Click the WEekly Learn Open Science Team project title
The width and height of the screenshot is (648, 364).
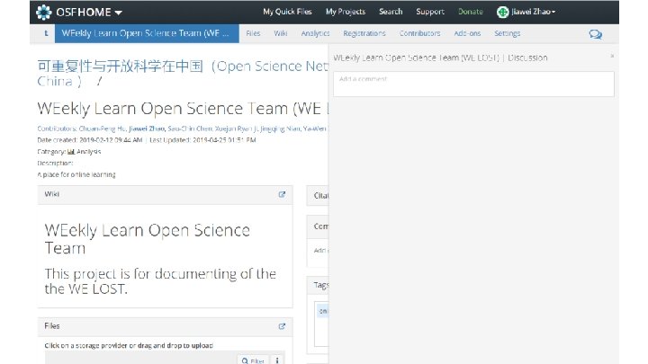183,109
